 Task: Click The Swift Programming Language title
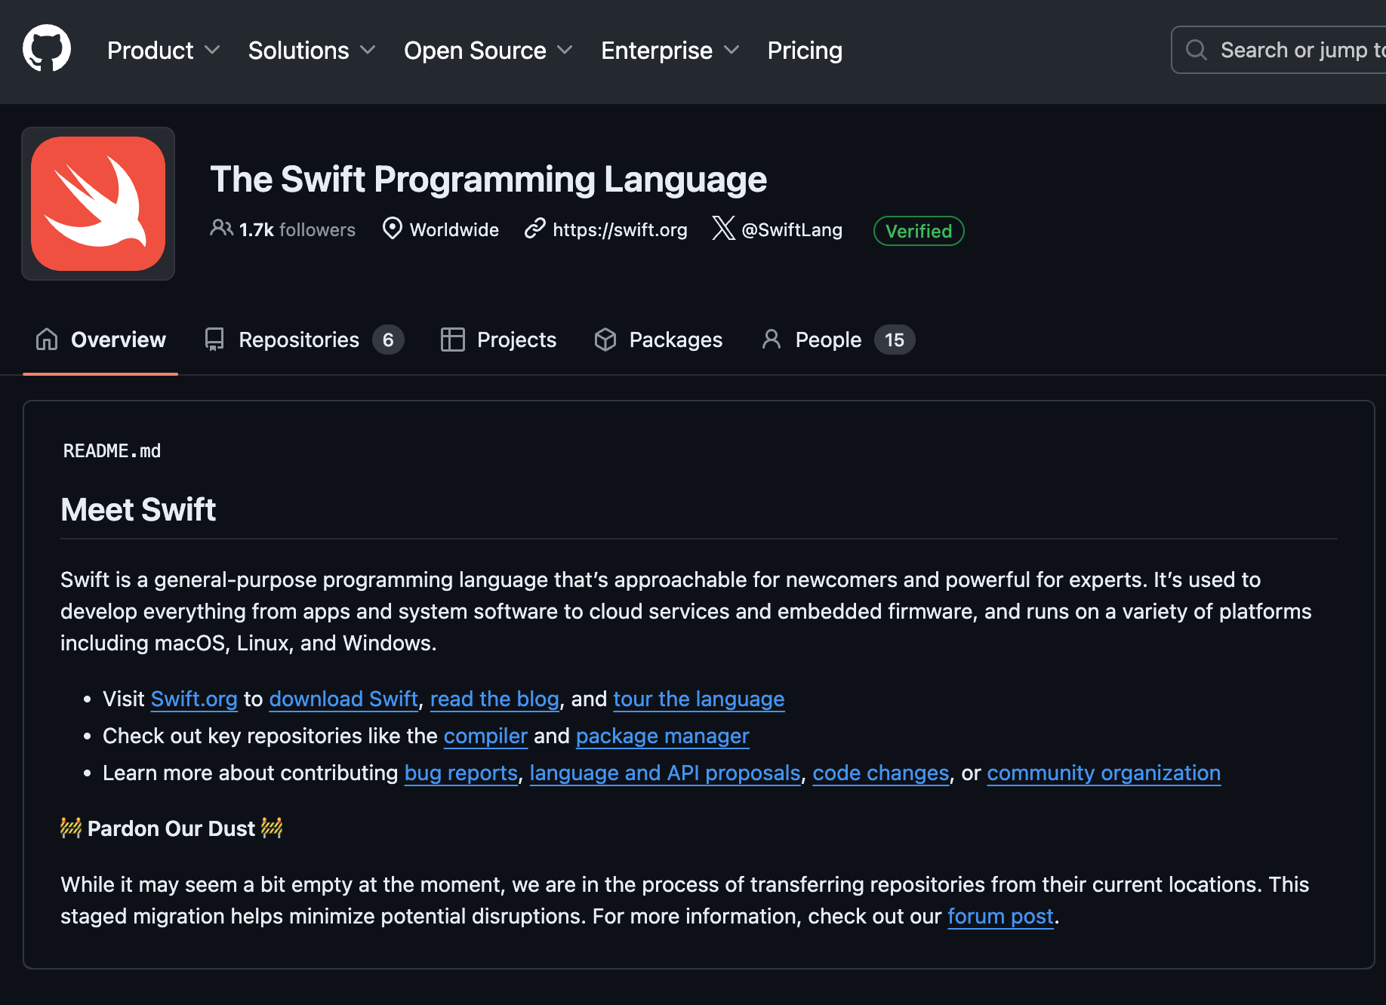[488, 179]
